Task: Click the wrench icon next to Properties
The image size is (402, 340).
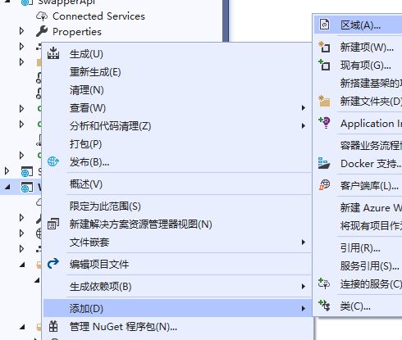Action: click(42, 31)
